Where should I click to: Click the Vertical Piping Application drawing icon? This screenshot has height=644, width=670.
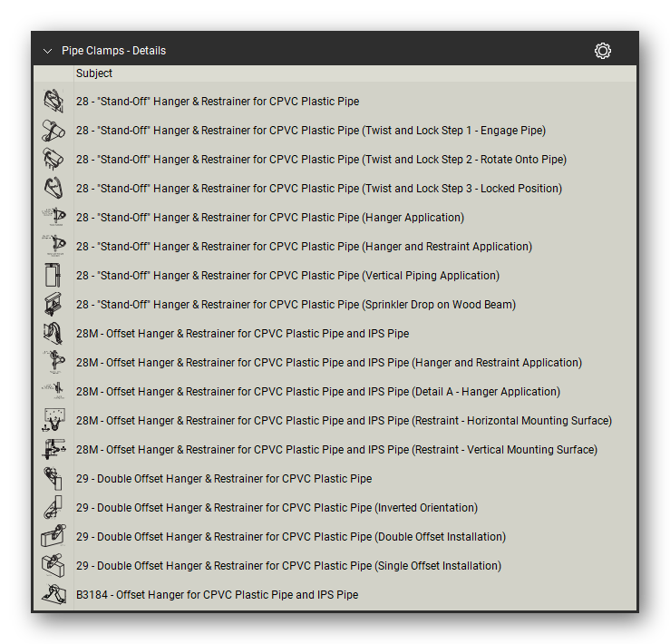point(53,276)
